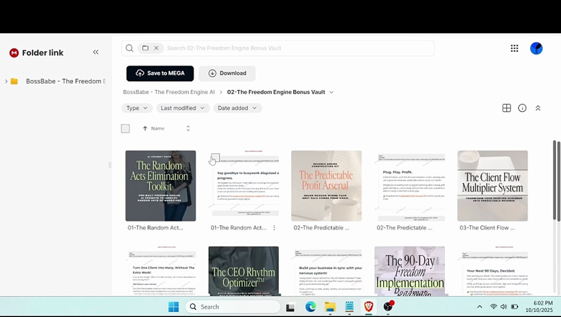Click the sort arrows next to Name
This screenshot has width=561, height=317.
[x=188, y=129]
